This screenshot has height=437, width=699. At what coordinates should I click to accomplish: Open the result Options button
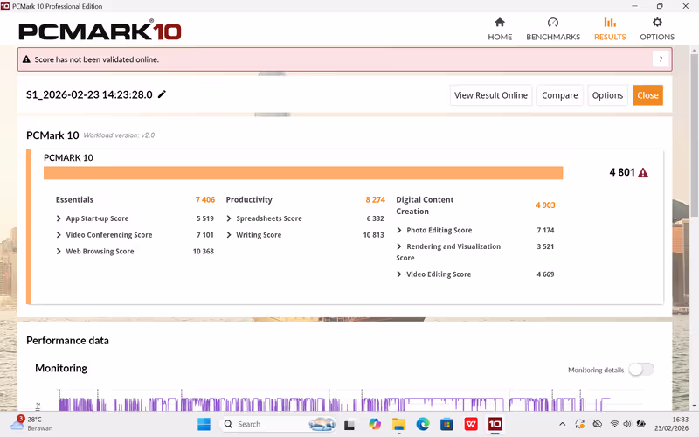607,95
